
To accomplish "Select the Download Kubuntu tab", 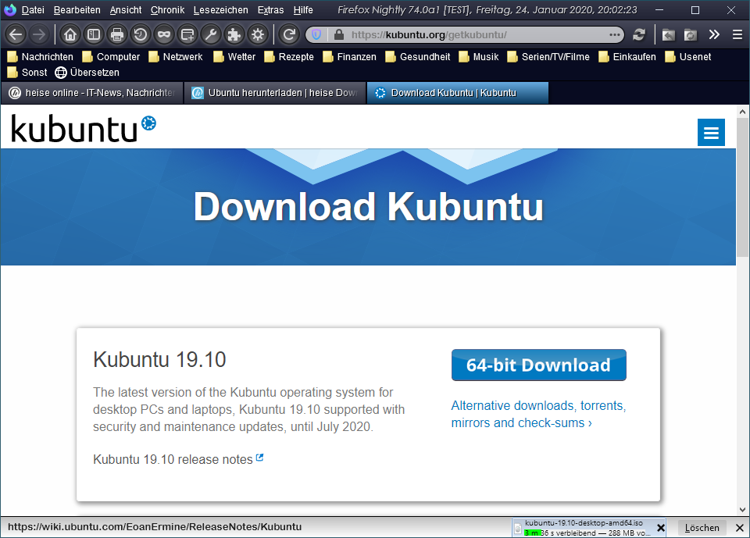I will point(457,93).
